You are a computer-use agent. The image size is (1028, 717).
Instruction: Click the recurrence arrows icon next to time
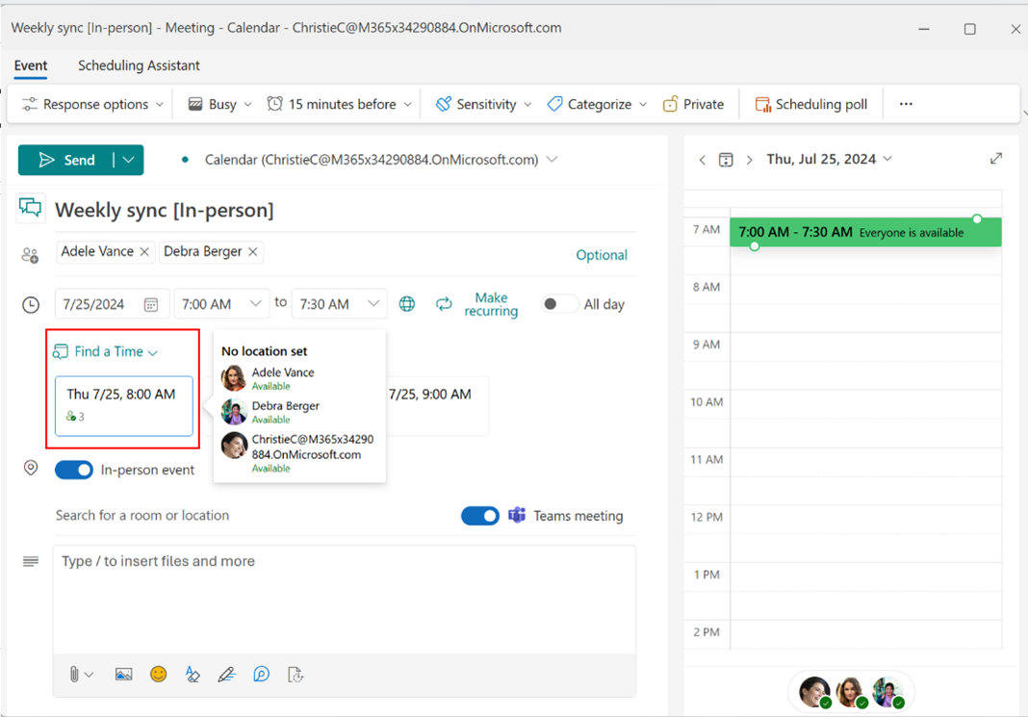pyautogui.click(x=443, y=303)
